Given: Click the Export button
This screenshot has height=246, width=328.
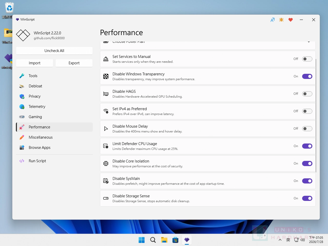Looking at the screenshot, I should [x=74, y=63].
